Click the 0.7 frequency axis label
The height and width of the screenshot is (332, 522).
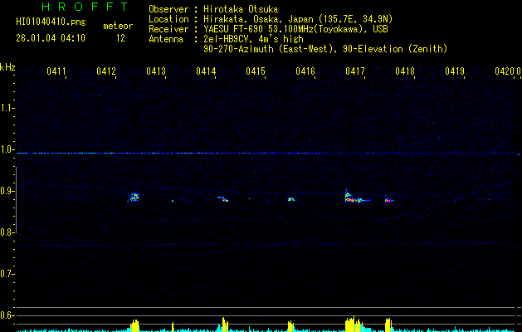pyautogui.click(x=7, y=274)
